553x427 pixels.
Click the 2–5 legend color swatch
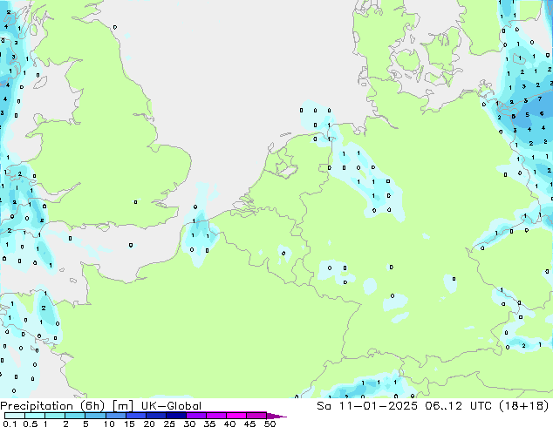[75, 416]
